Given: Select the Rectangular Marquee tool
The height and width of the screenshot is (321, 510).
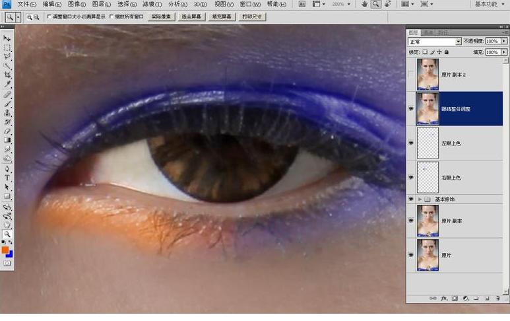Looking at the screenshot, I should pos(7,48).
